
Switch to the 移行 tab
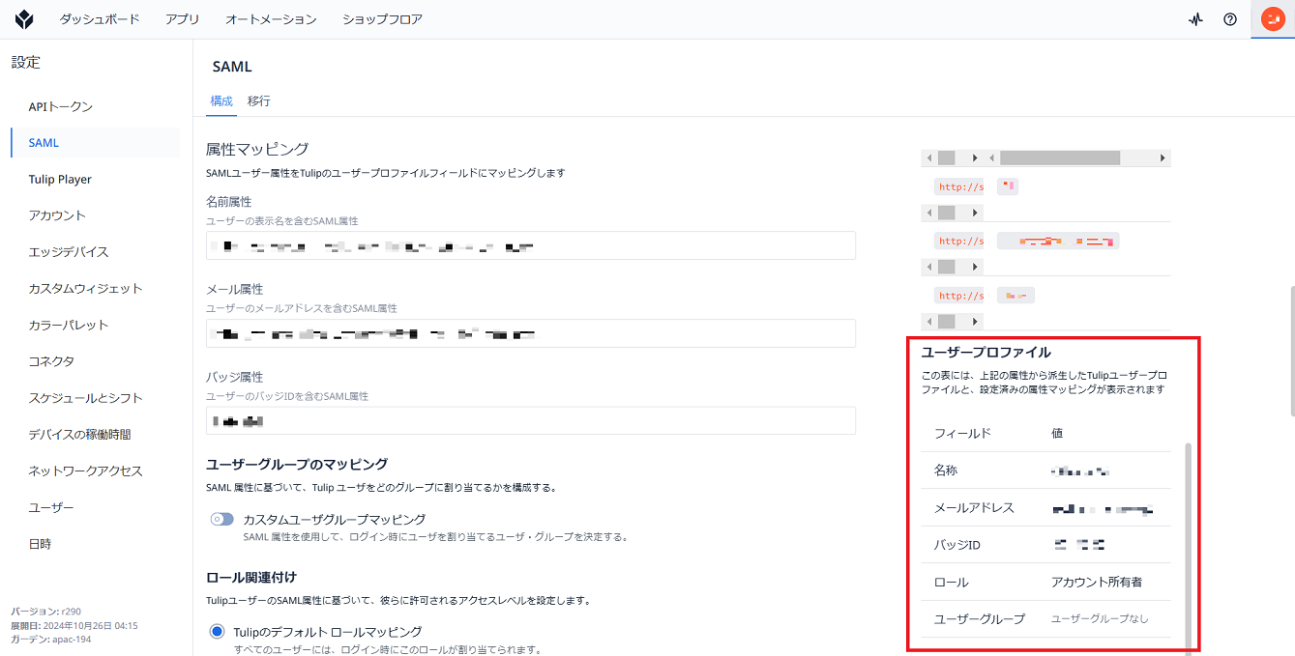click(258, 100)
